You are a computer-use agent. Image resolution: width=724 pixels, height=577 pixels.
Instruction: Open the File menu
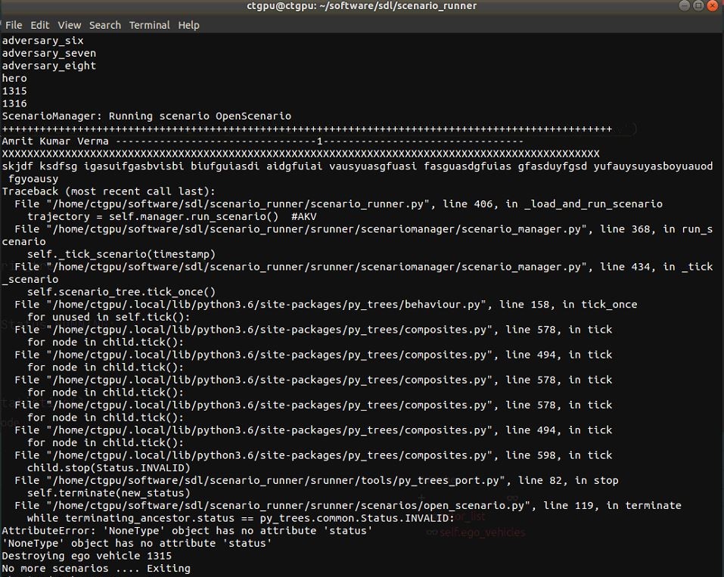[14, 25]
